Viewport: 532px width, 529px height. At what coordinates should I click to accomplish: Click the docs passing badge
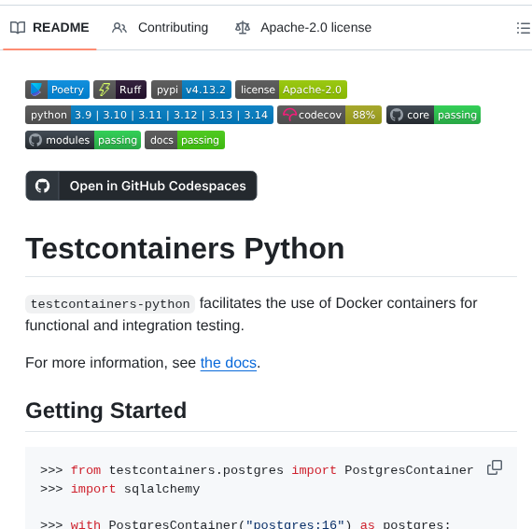pos(185,140)
